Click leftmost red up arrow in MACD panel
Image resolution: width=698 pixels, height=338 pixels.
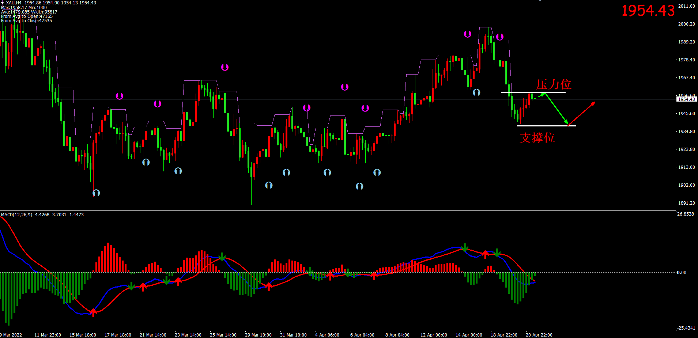[93, 312]
